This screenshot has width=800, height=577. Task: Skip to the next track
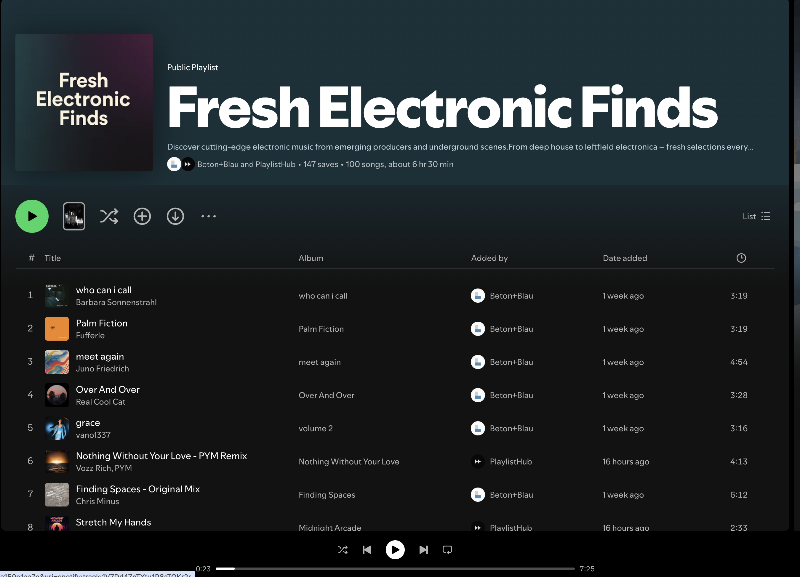point(423,549)
